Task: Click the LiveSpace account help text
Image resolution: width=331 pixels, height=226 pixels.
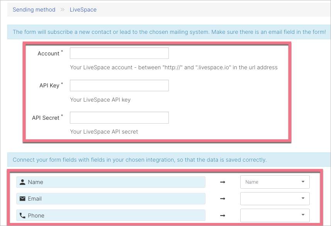Action: coord(173,67)
